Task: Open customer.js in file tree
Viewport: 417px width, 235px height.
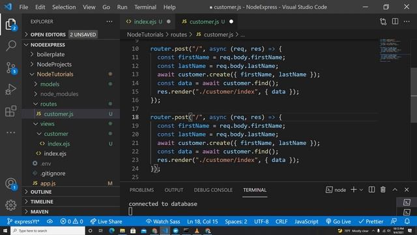Action: [71, 114]
